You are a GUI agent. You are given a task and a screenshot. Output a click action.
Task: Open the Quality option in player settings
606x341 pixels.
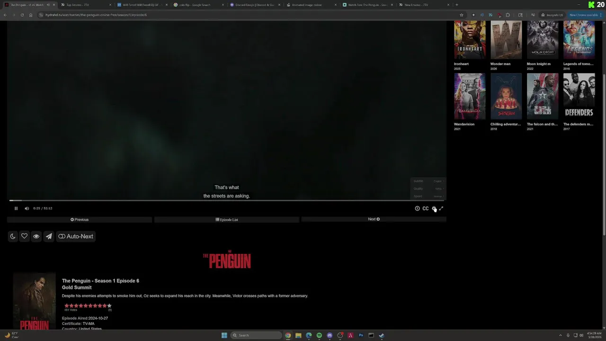pos(428,188)
